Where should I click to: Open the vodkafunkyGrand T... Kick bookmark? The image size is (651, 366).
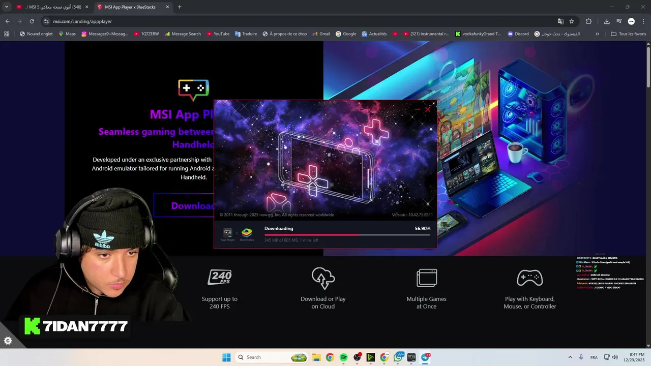[478, 34]
